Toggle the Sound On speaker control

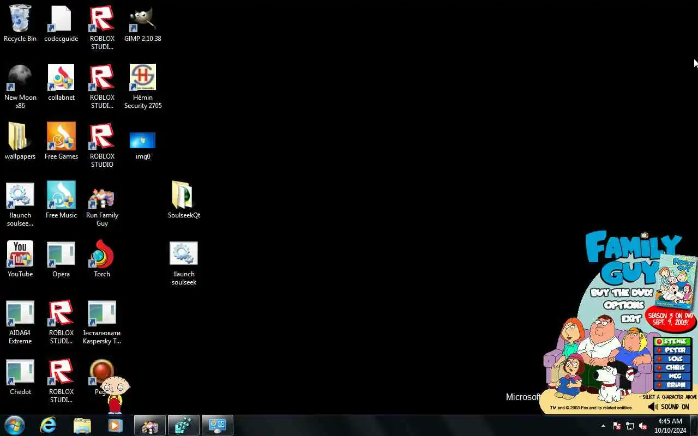click(669, 407)
